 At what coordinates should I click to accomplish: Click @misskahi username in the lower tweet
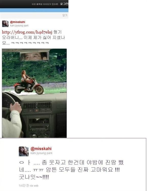(x=41, y=149)
